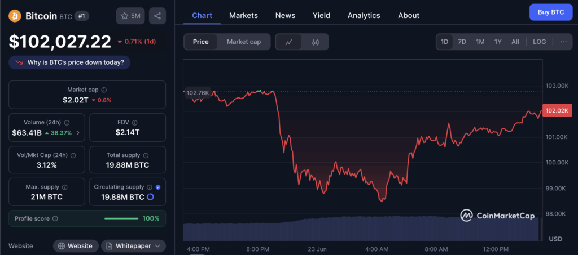
Task: Select 1Y time range
Action: pos(498,42)
